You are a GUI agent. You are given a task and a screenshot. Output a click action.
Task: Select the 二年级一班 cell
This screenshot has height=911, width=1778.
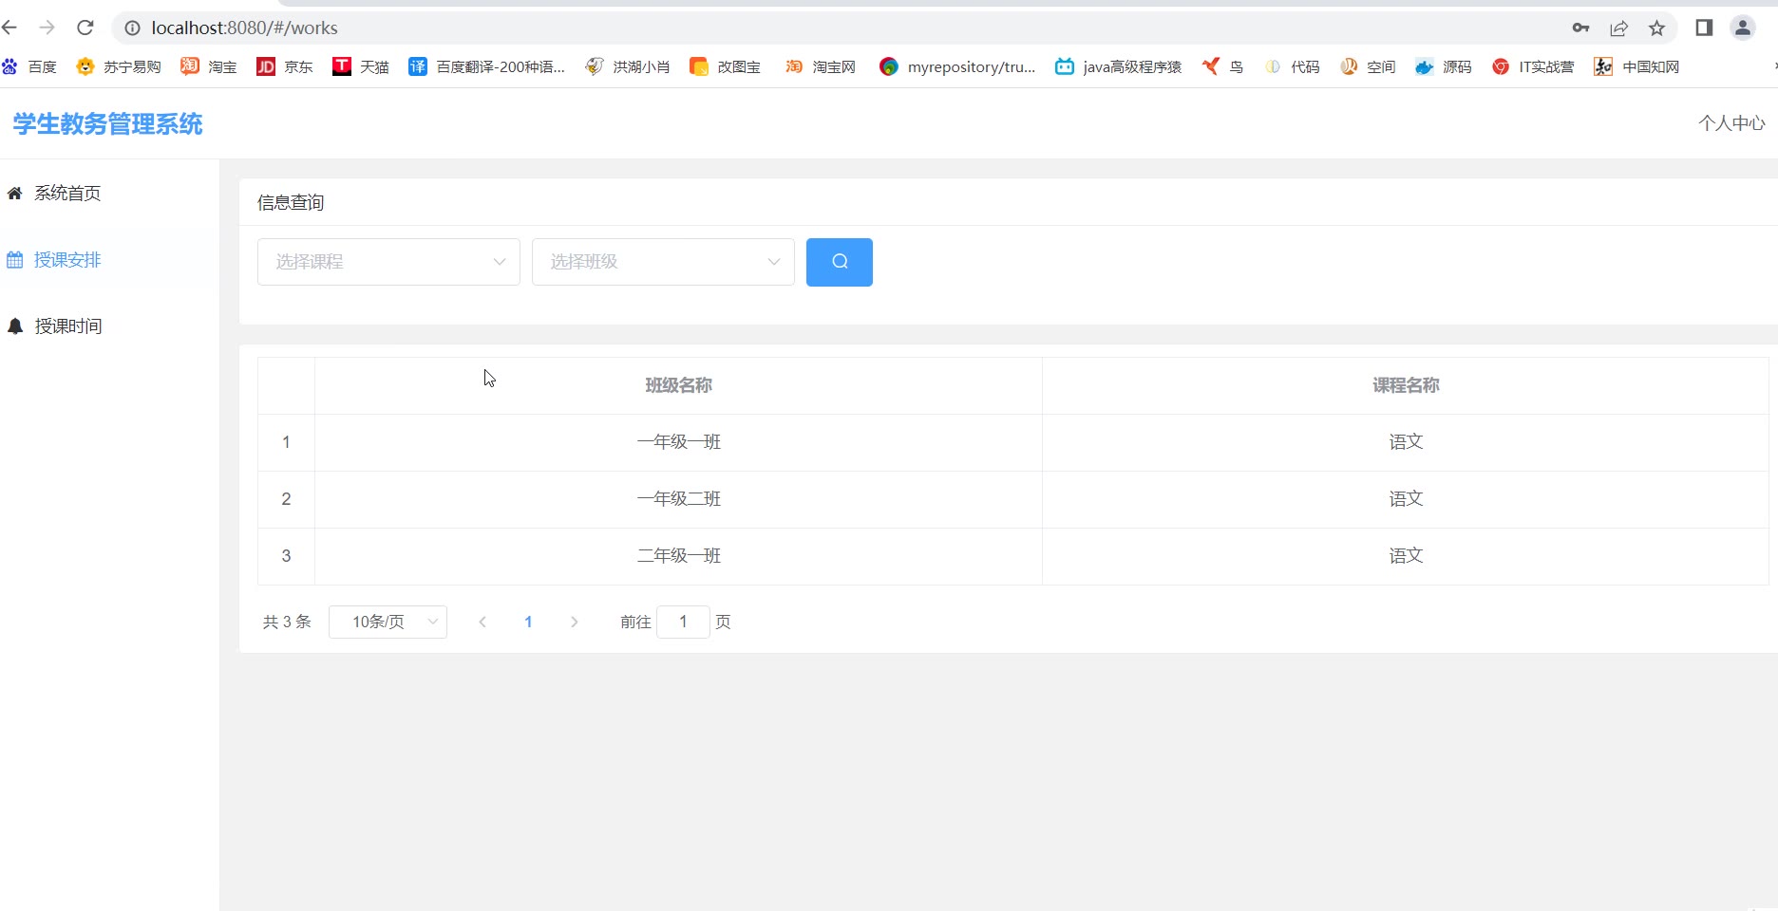(x=678, y=556)
